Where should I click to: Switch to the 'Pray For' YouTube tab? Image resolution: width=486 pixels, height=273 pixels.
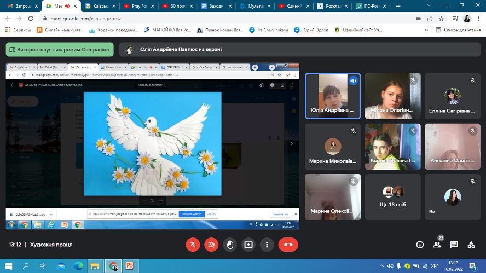[x=138, y=6]
